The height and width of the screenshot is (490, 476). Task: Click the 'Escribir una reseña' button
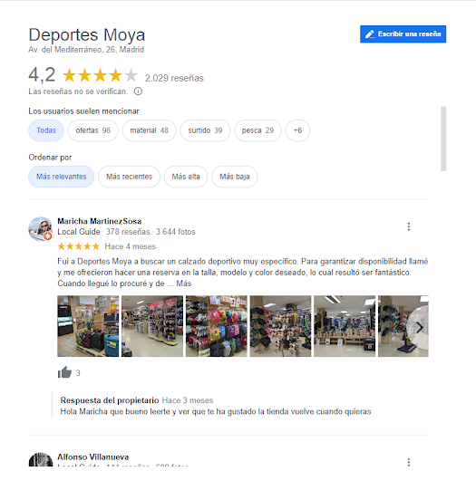pos(403,34)
